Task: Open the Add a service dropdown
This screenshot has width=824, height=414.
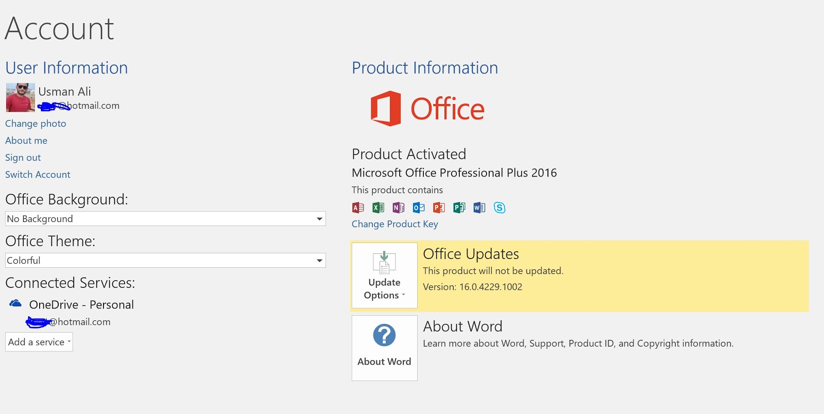Action: [39, 342]
